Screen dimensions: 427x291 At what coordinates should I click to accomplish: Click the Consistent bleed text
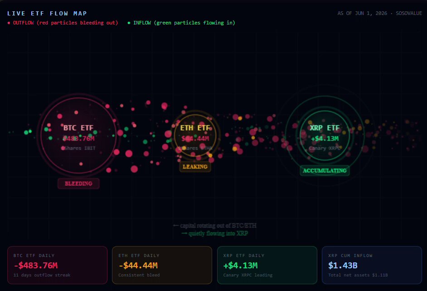pos(139,275)
